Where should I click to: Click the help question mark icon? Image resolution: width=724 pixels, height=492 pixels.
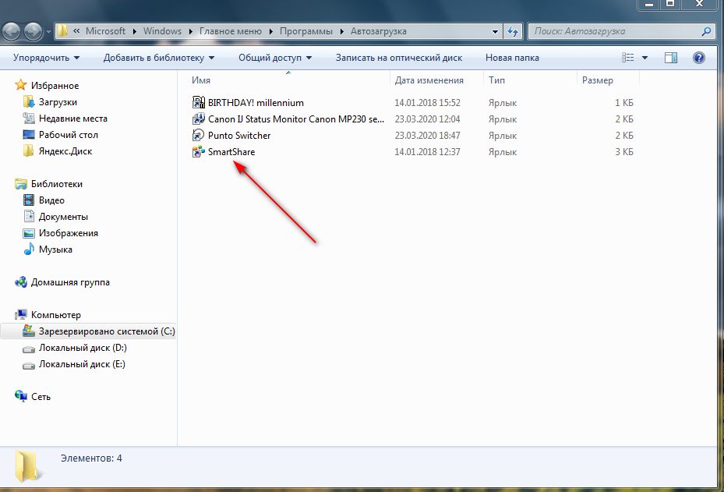coord(698,58)
